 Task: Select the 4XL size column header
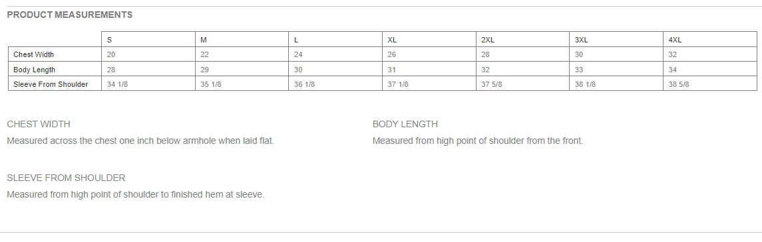[x=710, y=40]
